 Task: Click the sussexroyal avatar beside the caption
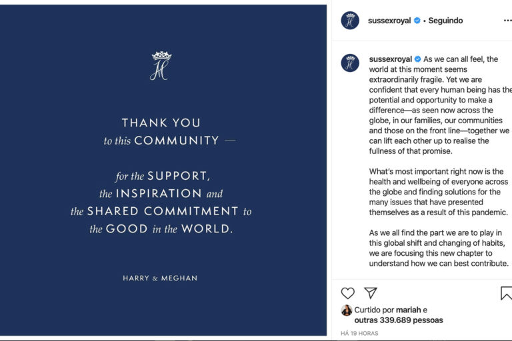[350, 63]
